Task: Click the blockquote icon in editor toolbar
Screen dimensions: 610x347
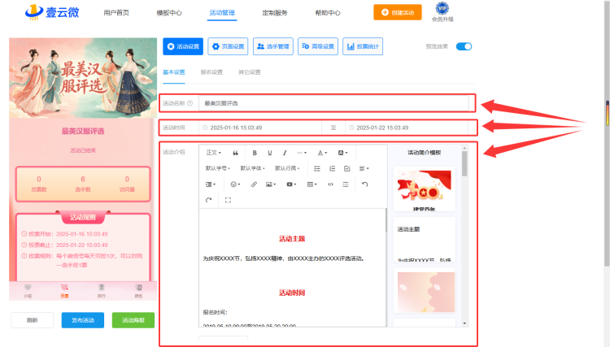Action: pos(235,153)
